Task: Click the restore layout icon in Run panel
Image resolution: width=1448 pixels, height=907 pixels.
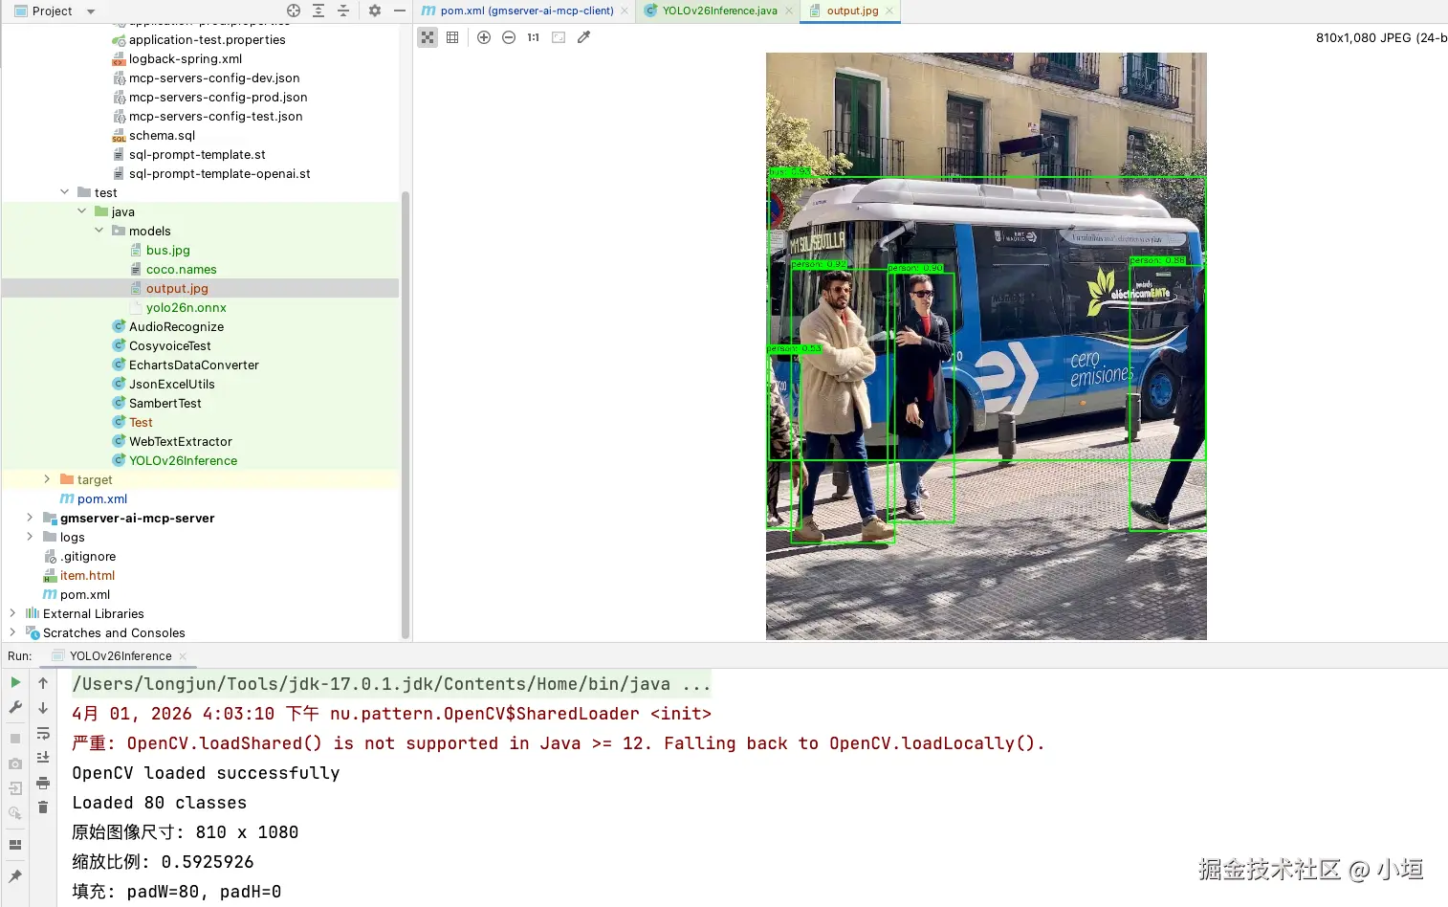Action: pos(15,845)
